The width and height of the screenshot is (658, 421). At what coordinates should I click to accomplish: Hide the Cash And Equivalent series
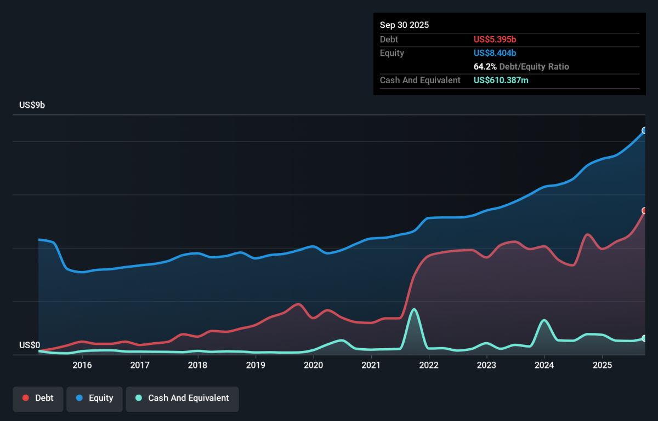(182, 398)
